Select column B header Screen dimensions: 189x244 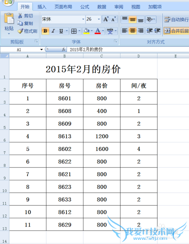tap(65, 56)
